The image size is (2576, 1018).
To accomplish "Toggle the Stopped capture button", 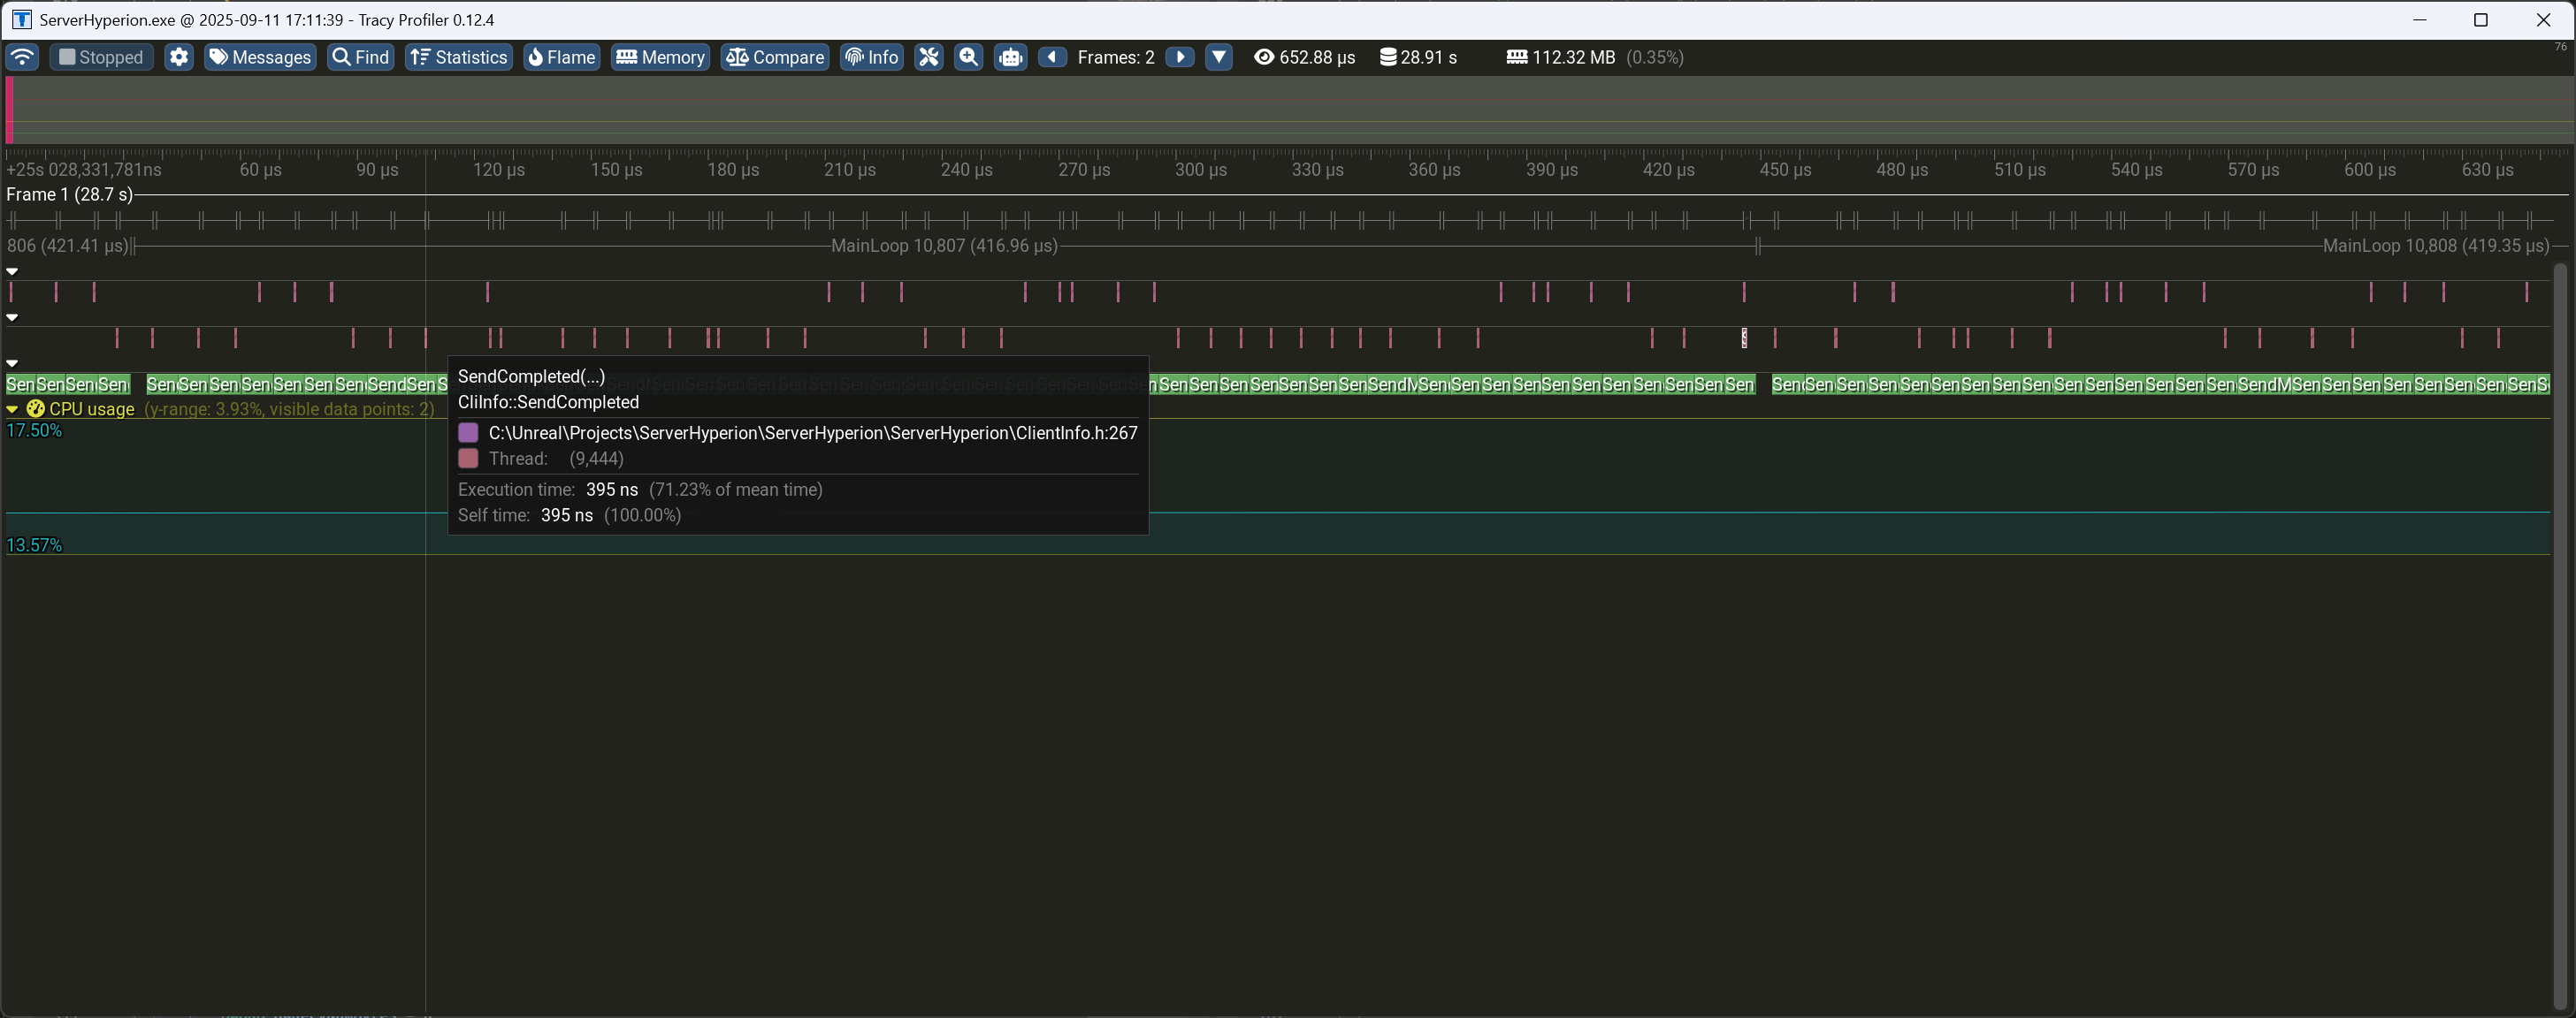I will [101, 57].
